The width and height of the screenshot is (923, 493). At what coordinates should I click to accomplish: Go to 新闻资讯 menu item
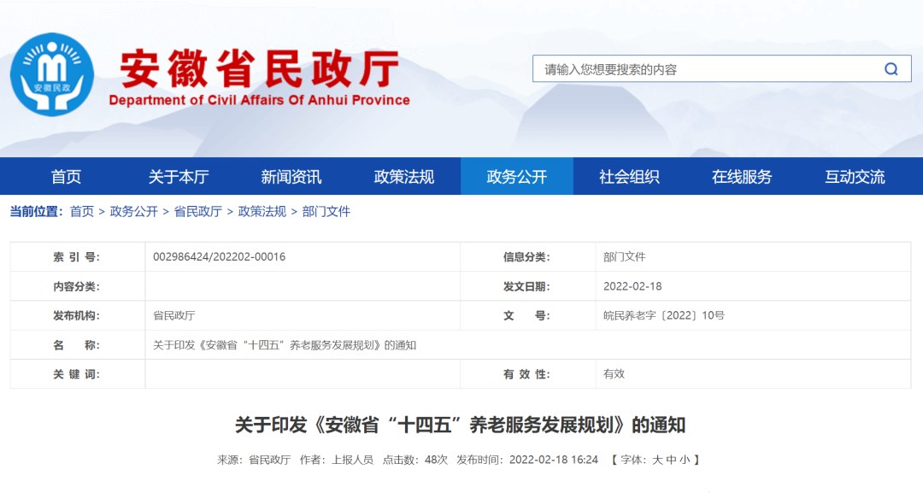click(291, 177)
